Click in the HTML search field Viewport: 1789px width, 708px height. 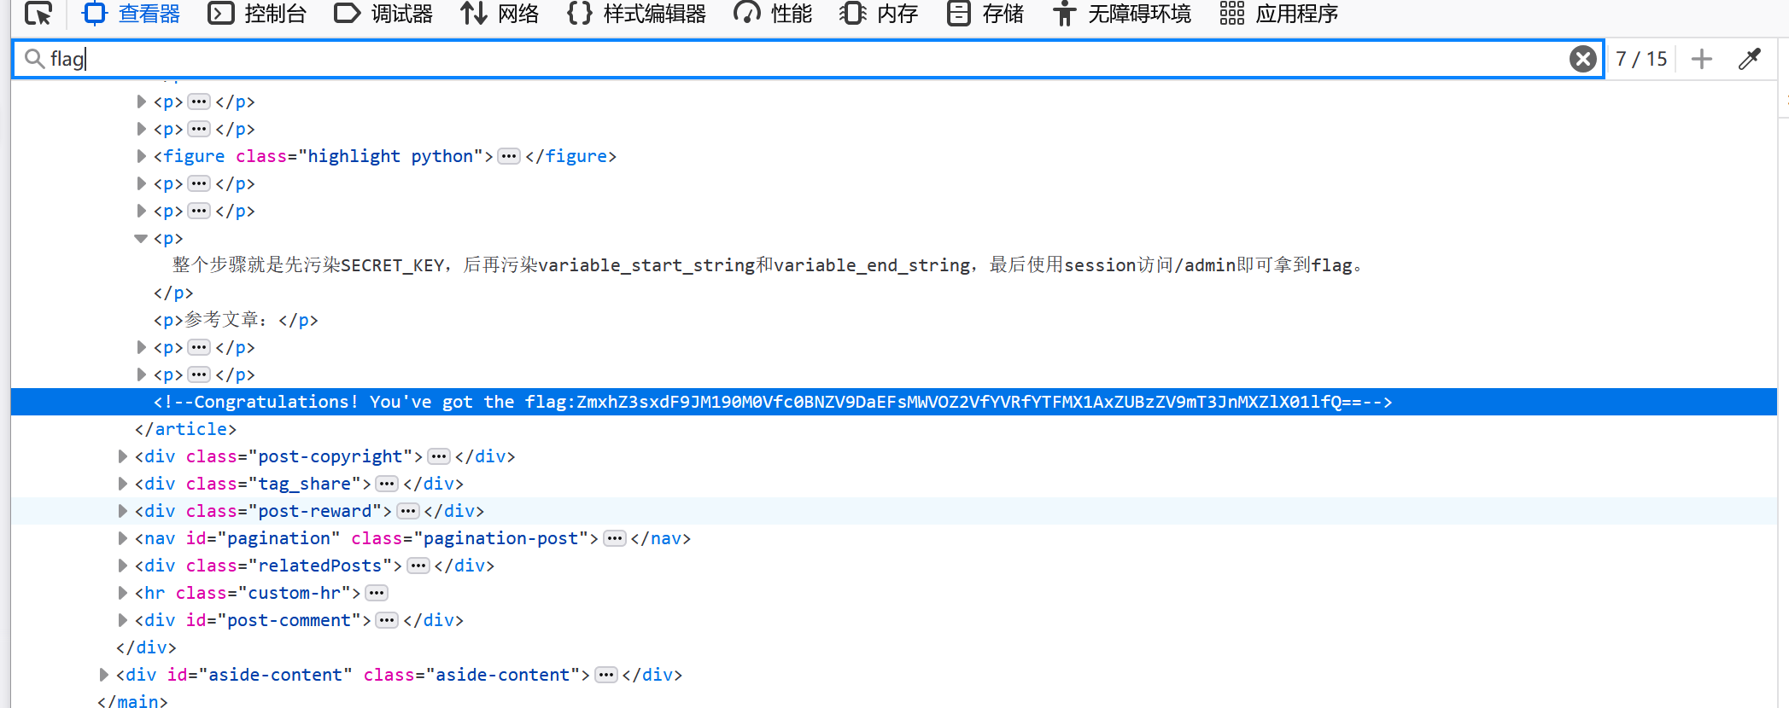tap(769, 59)
